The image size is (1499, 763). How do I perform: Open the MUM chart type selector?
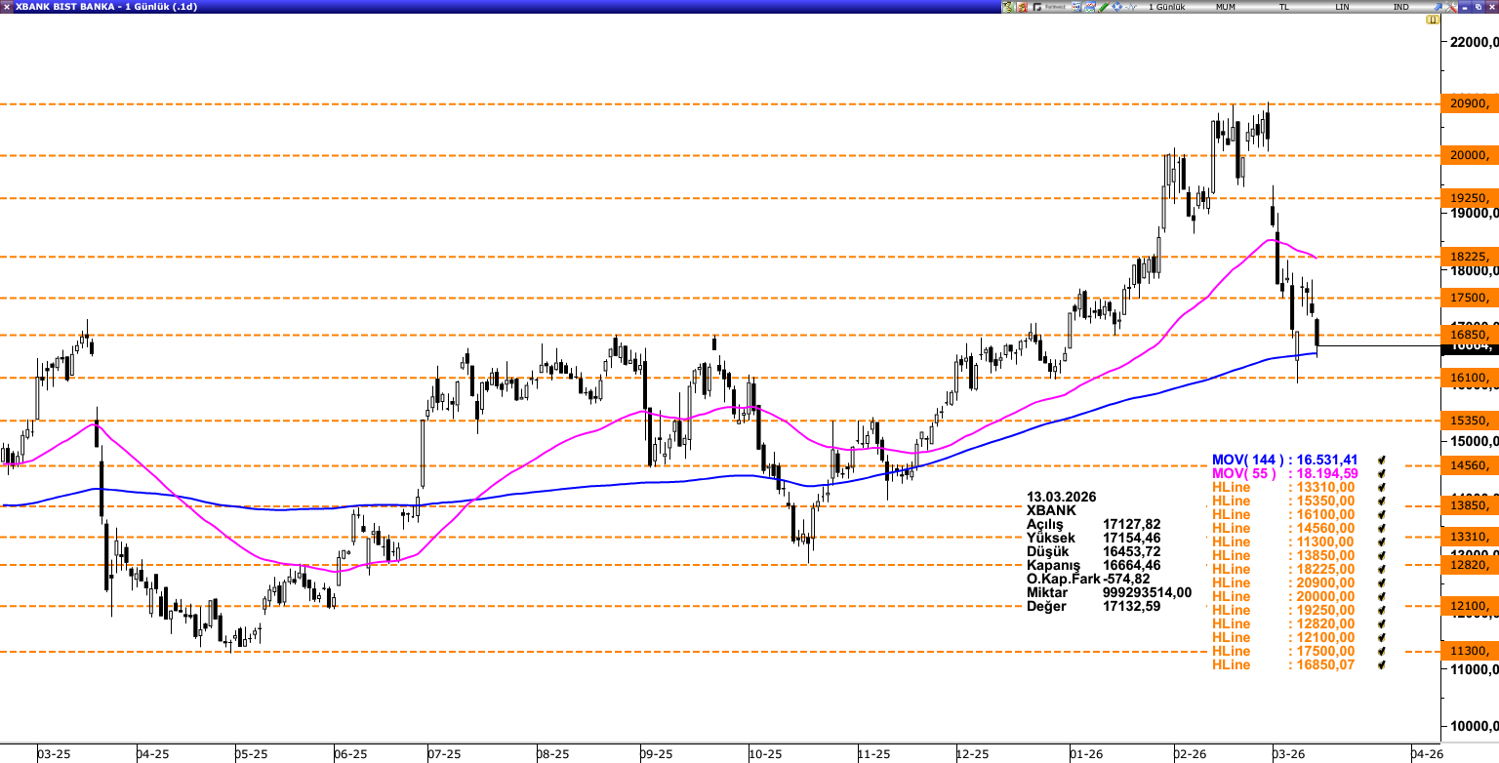pos(1225,7)
